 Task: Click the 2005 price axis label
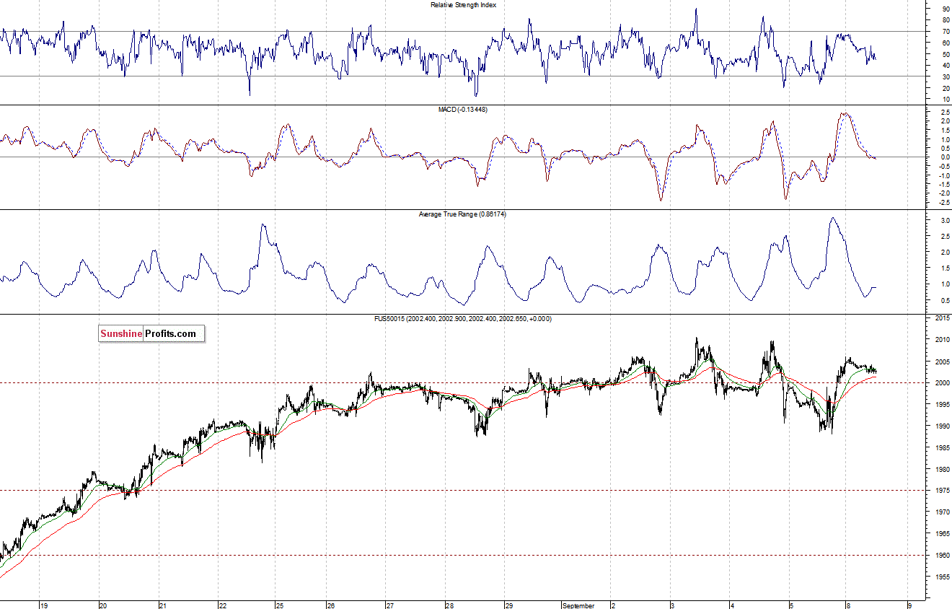tap(942, 361)
